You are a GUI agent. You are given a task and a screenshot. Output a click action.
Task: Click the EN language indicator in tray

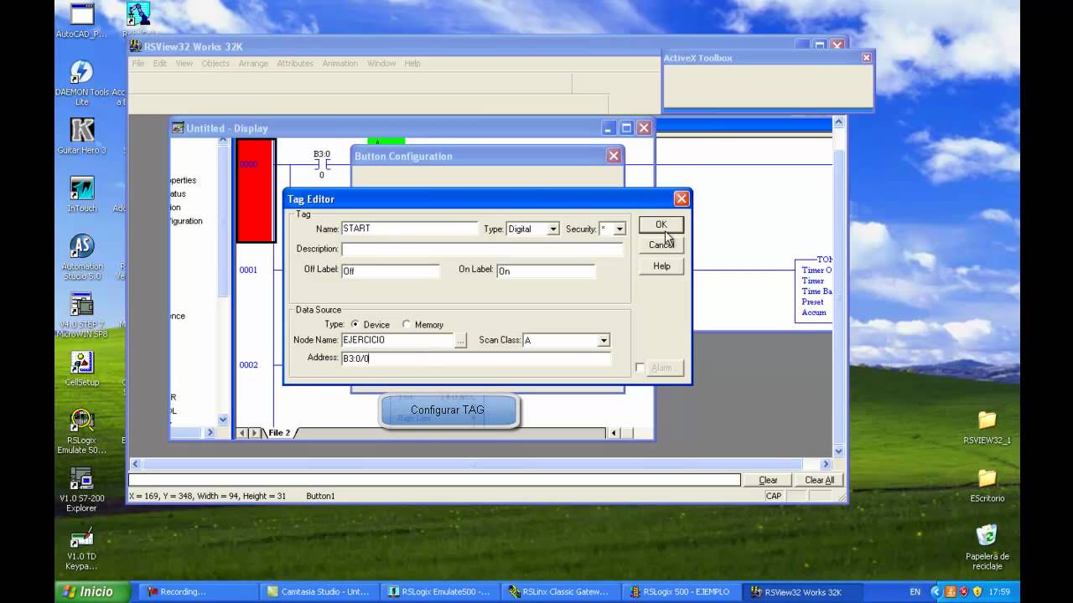tap(915, 591)
